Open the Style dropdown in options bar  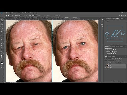coord(34,15)
